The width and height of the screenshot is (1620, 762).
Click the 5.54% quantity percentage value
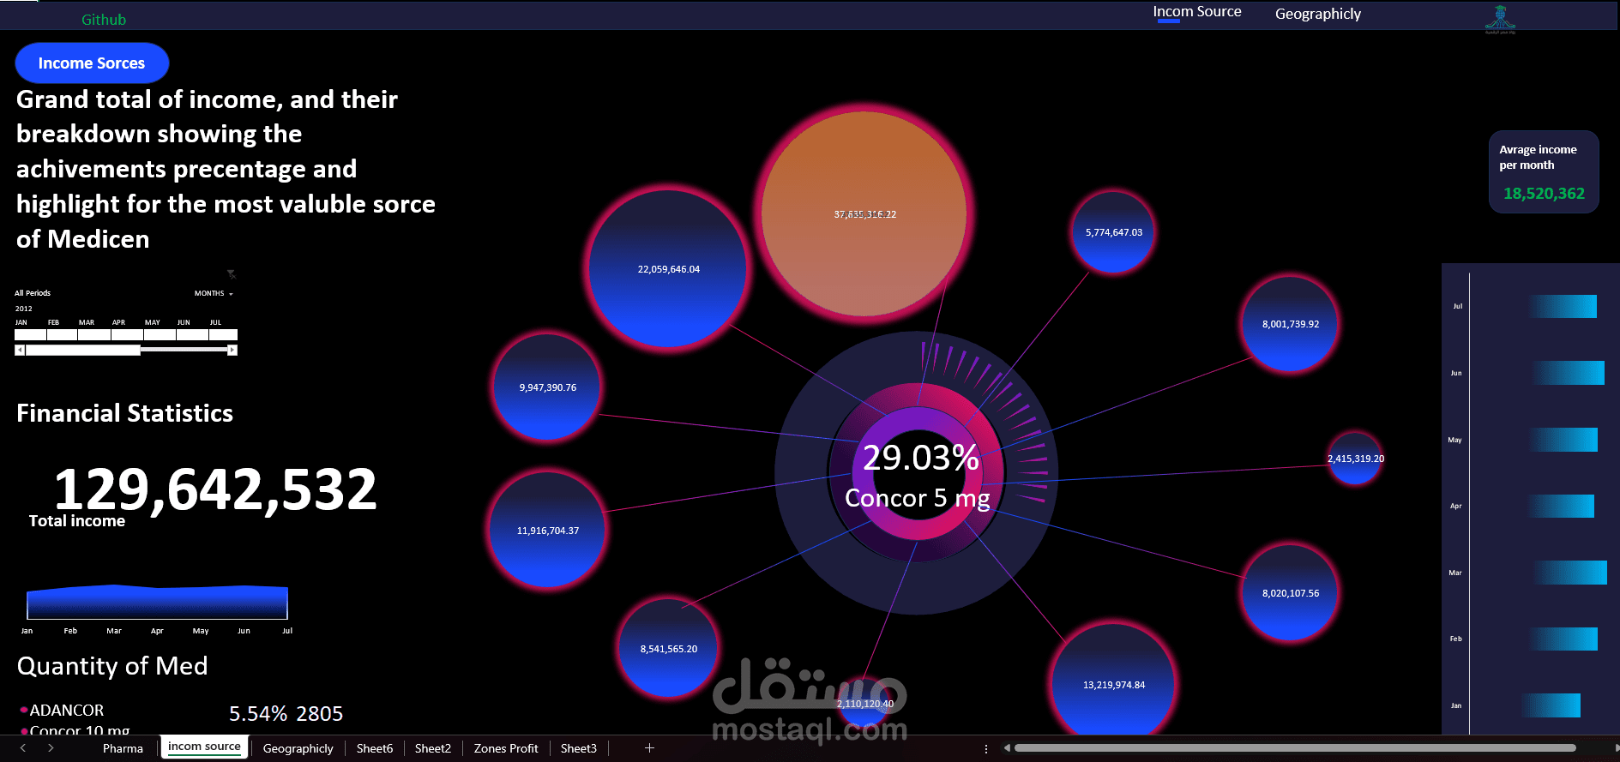coord(258,714)
